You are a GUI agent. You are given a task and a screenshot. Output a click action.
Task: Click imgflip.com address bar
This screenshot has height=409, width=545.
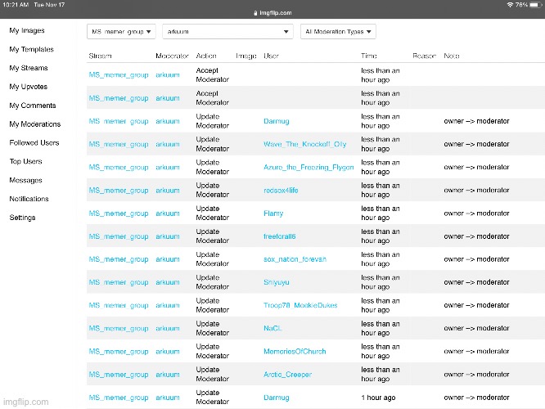coord(272,13)
